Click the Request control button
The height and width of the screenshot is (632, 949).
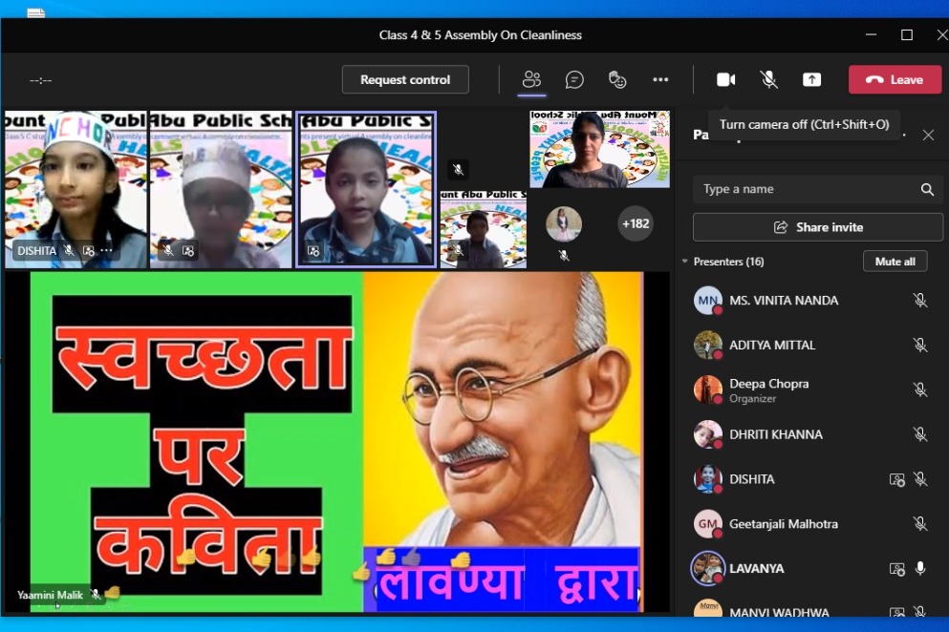pyautogui.click(x=405, y=80)
